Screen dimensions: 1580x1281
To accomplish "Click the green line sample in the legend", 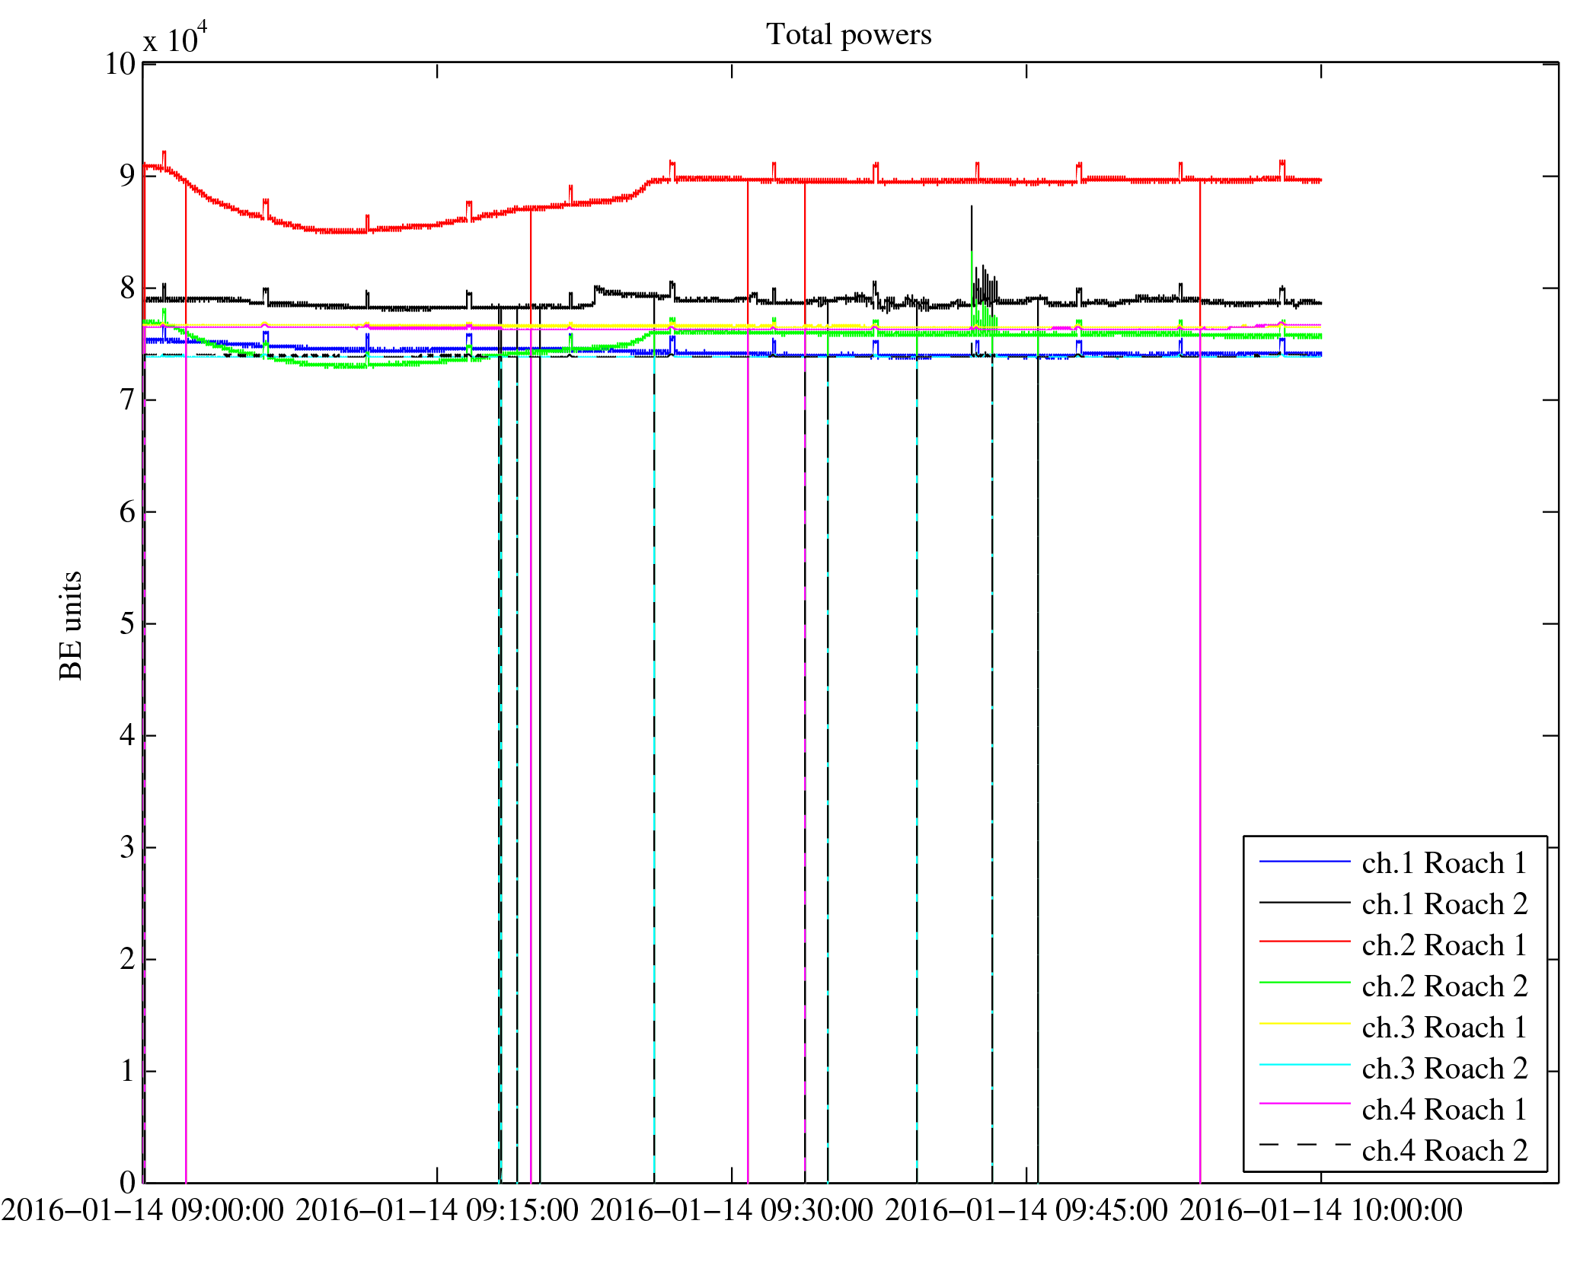I will [1304, 983].
